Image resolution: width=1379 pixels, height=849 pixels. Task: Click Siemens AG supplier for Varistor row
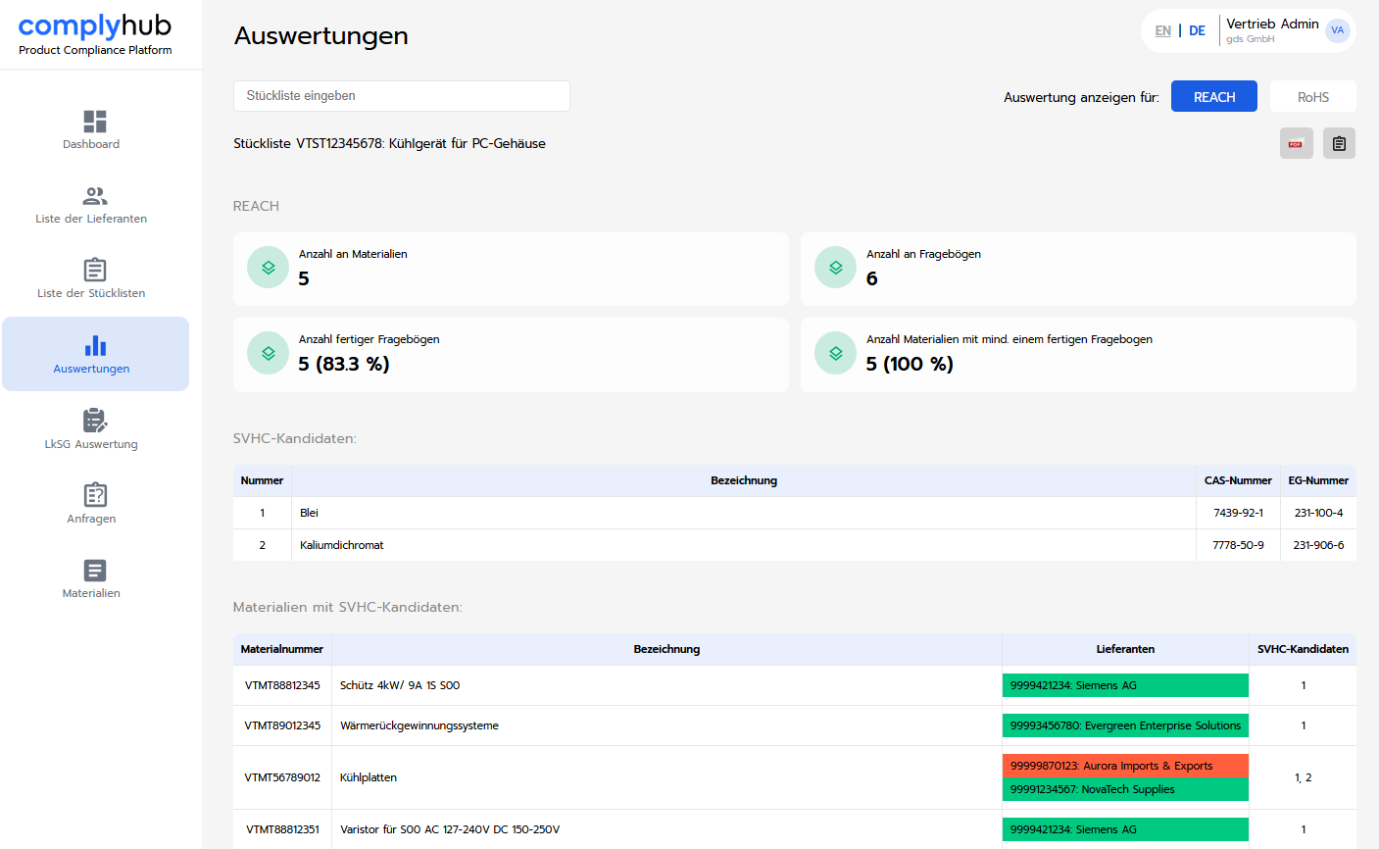1125,829
